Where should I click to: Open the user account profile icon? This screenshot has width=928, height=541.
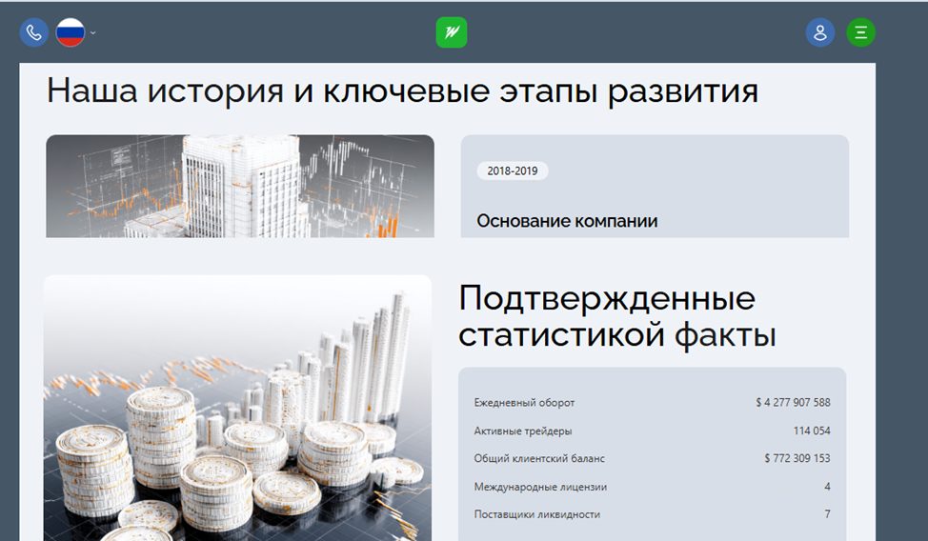click(x=820, y=32)
